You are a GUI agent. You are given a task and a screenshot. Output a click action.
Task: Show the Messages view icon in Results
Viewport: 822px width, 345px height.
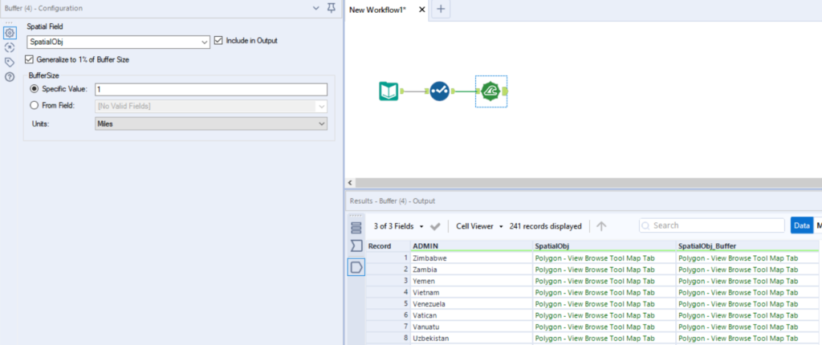356,245
